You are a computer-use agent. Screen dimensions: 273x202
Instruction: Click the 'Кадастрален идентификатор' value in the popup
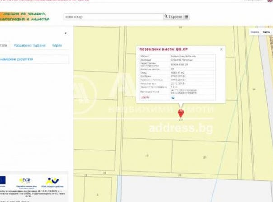pos(179,65)
